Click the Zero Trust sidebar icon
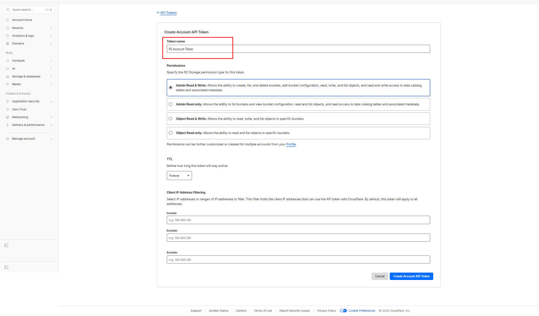Screen dimensions: 539x316 point(7,109)
